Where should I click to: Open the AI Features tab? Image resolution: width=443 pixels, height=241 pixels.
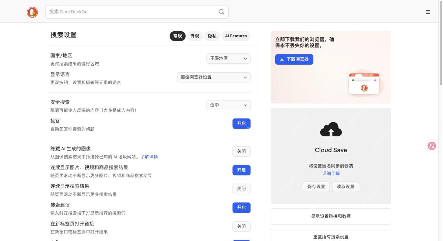(x=236, y=36)
